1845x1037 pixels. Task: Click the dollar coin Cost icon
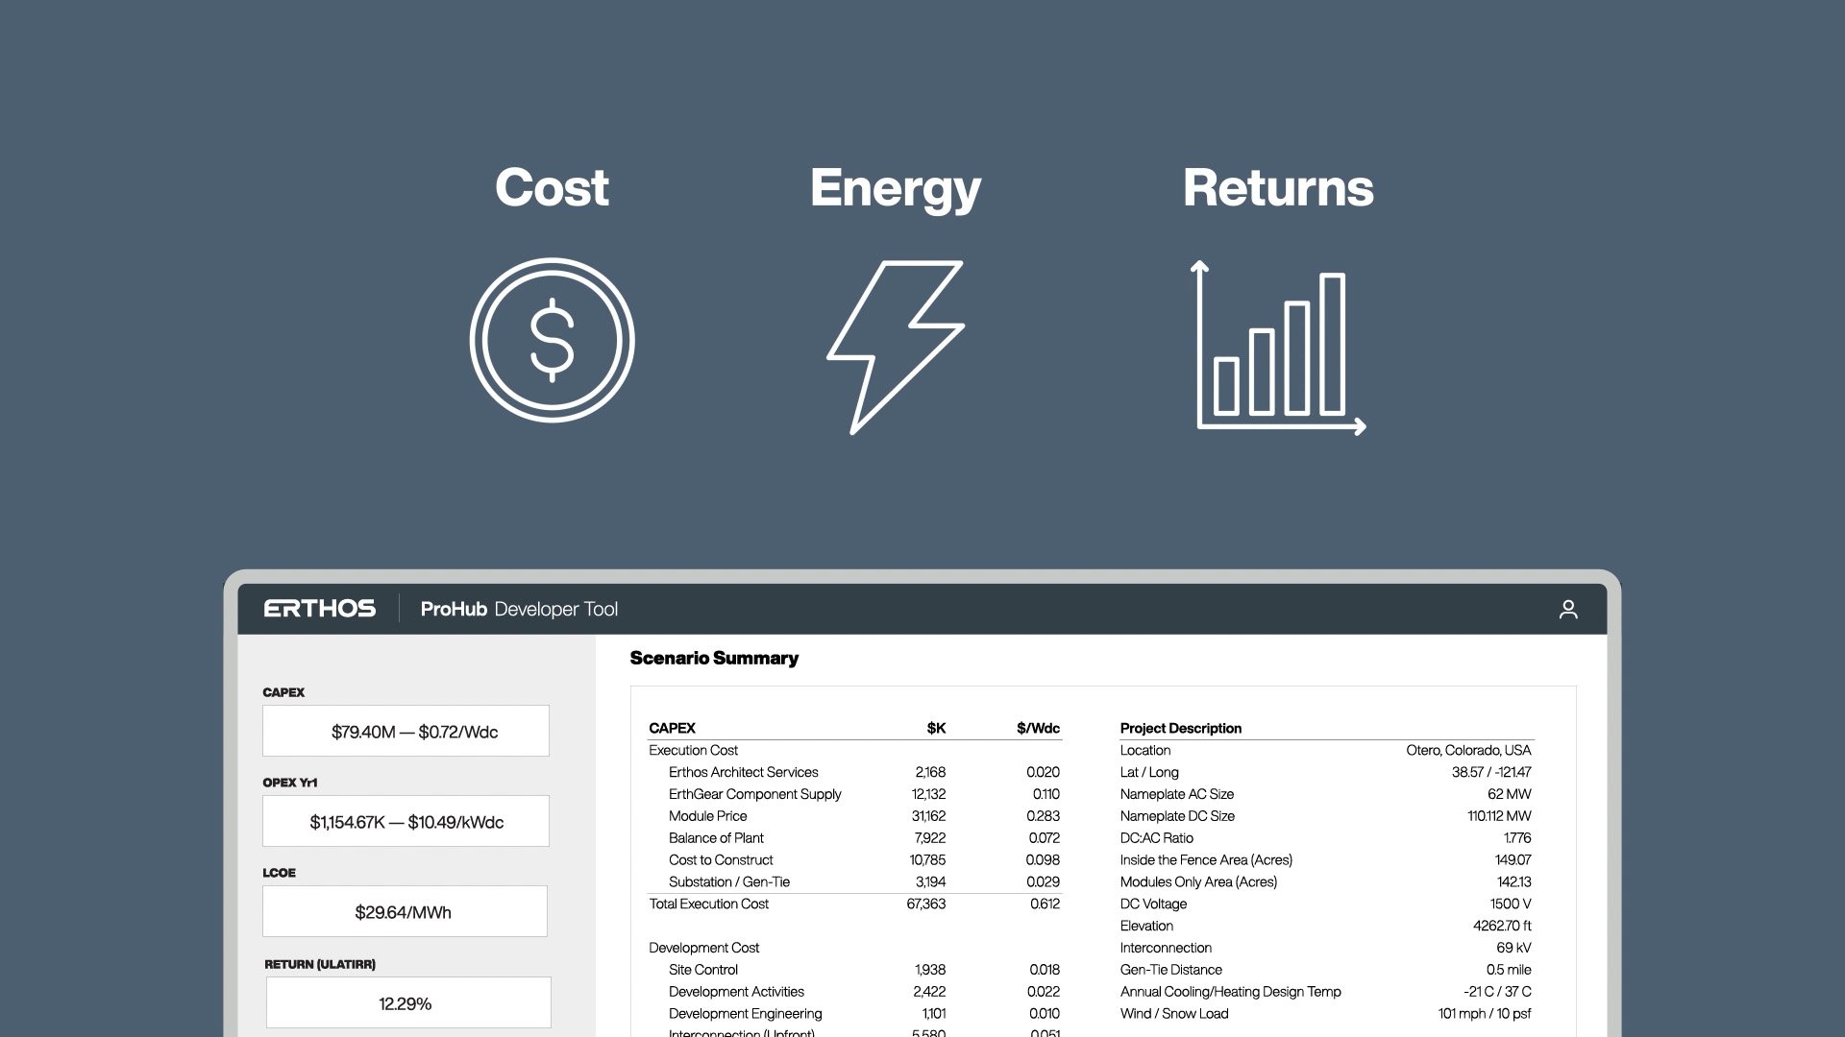(x=552, y=340)
